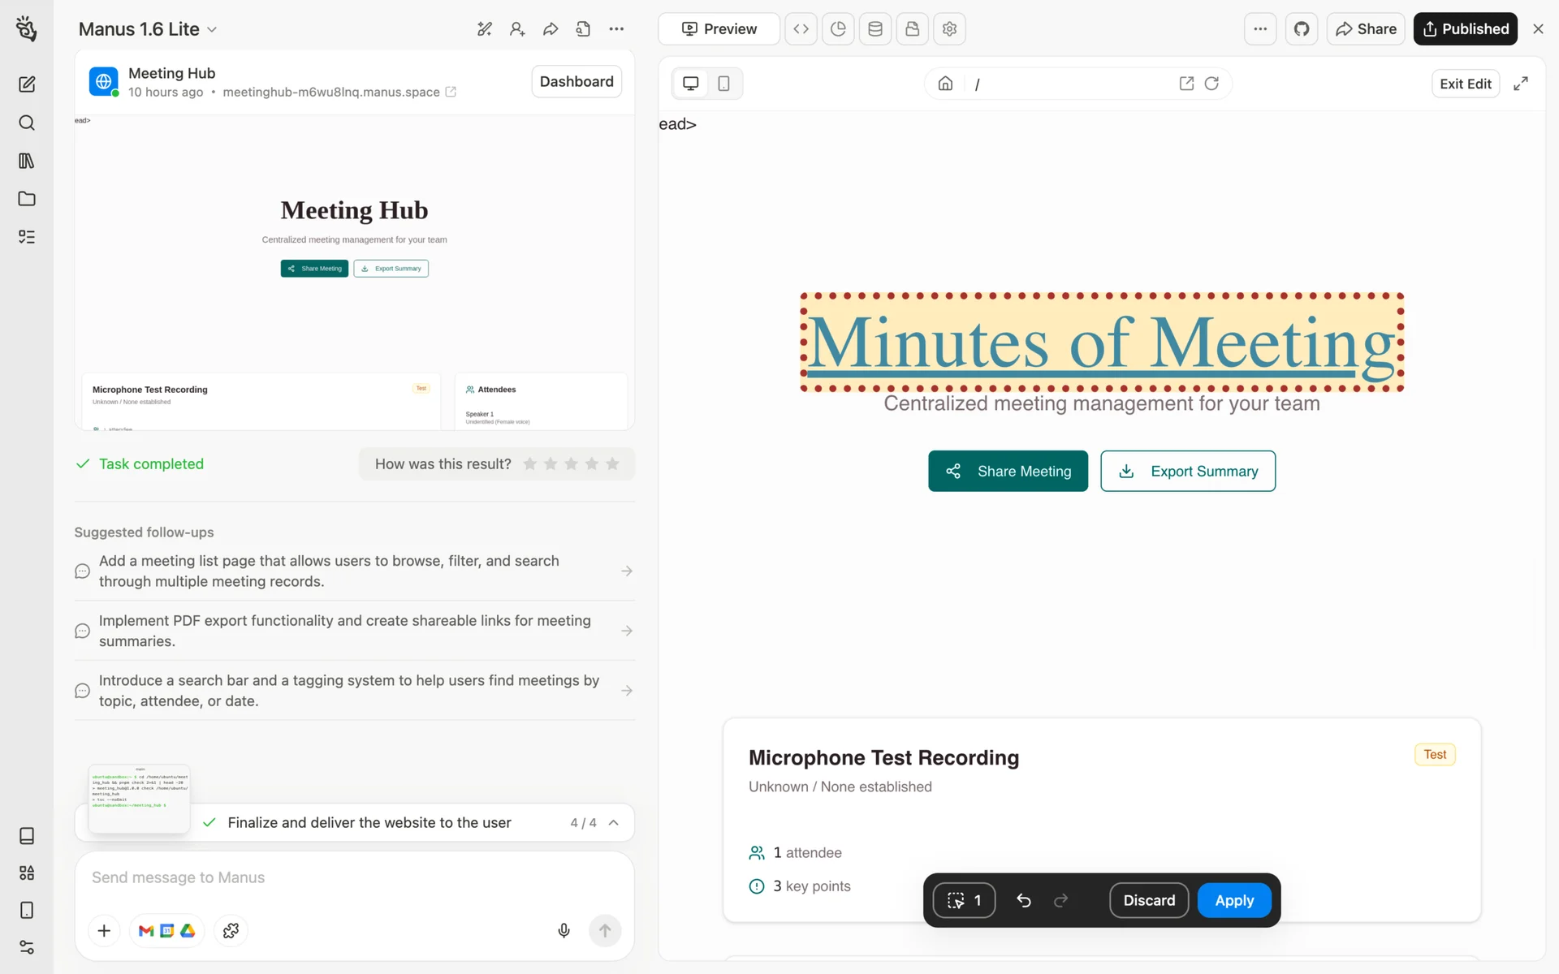Screen dimensions: 1559x974
Task: Open the Manus 1.6 Lite model dropdown
Action: [148, 29]
